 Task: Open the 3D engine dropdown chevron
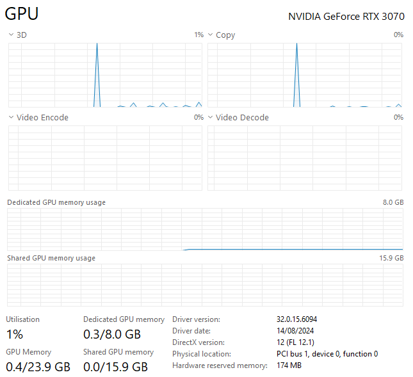(11, 35)
